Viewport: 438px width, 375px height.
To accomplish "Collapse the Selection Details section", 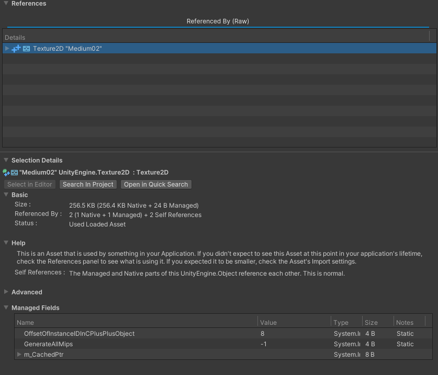I will (x=5, y=160).
